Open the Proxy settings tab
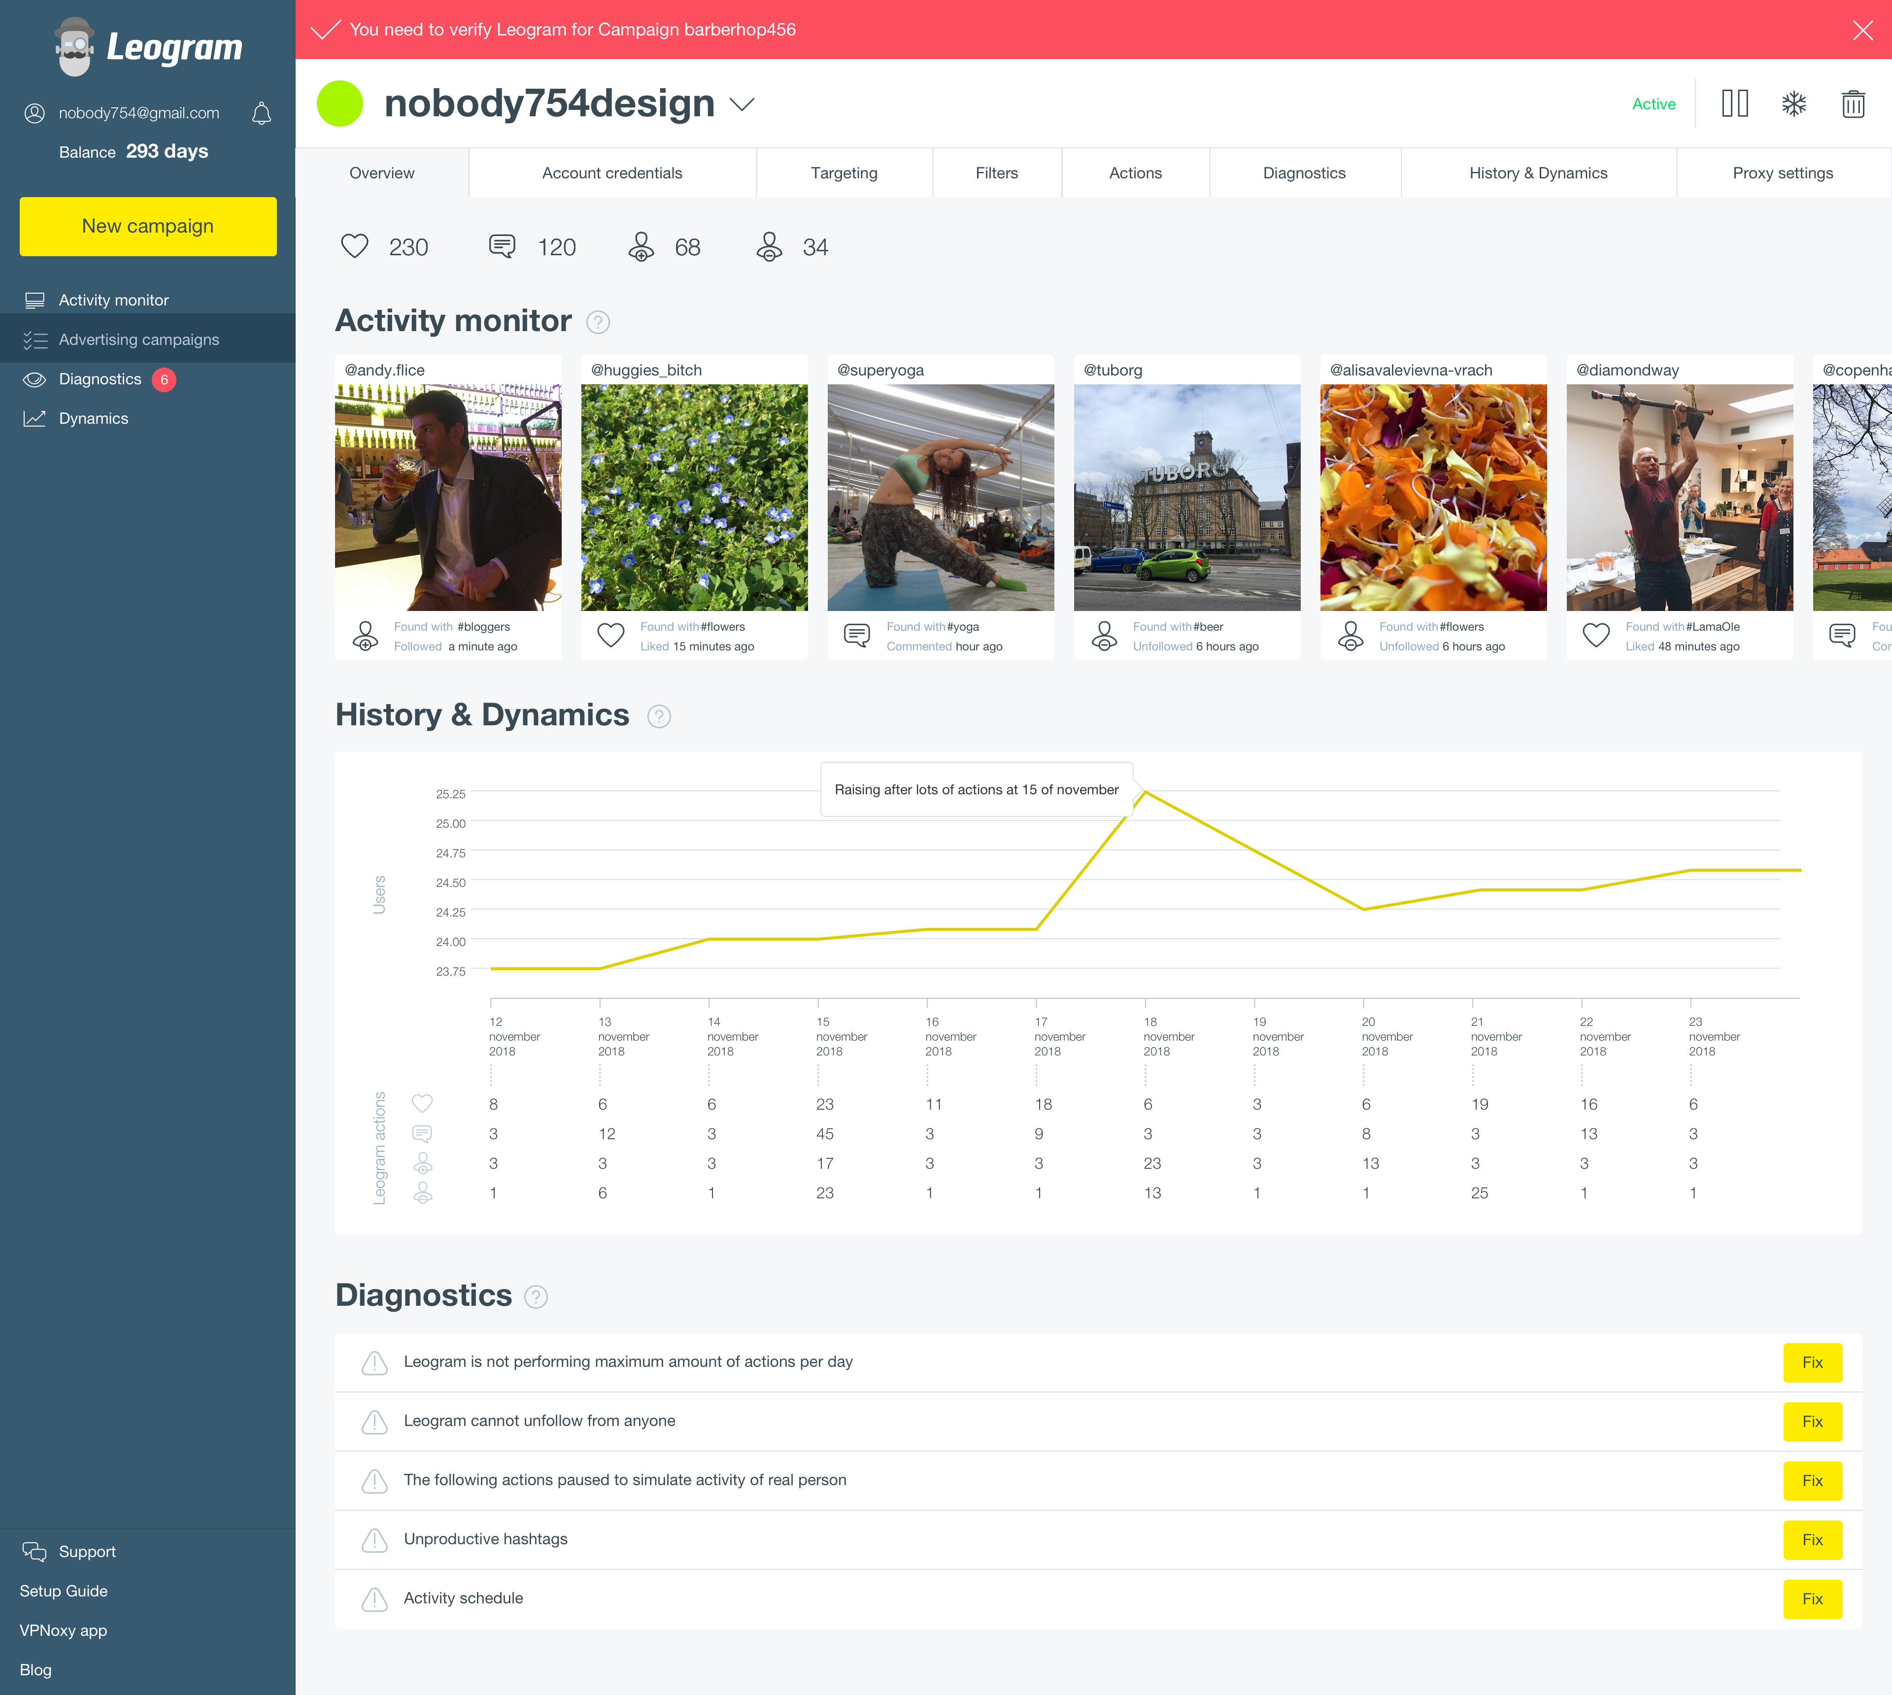 tap(1782, 173)
